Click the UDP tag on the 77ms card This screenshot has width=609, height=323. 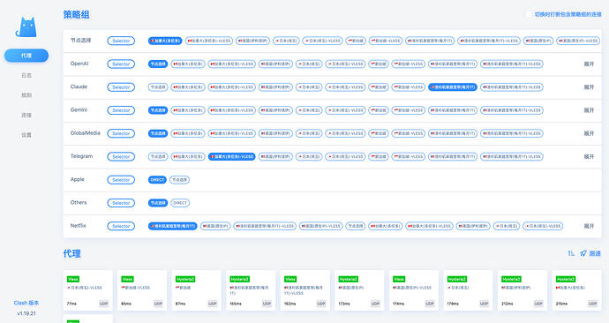[x=103, y=304]
